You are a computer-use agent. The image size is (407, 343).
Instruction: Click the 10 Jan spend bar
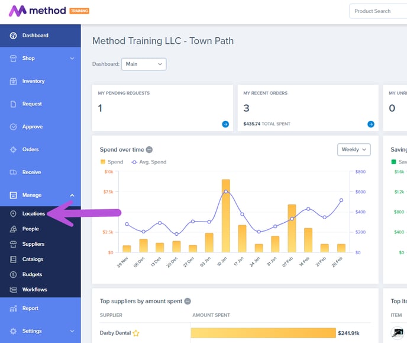point(226,216)
